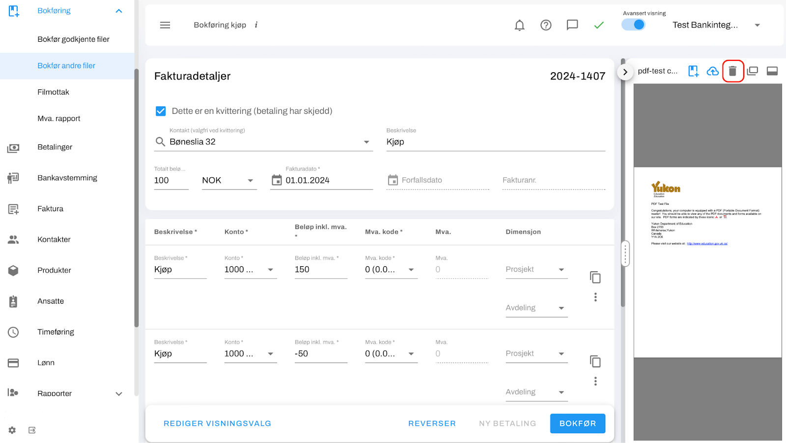Click the info icon beside Bokføring kjøp
This screenshot has width=786, height=443.
[x=256, y=25]
